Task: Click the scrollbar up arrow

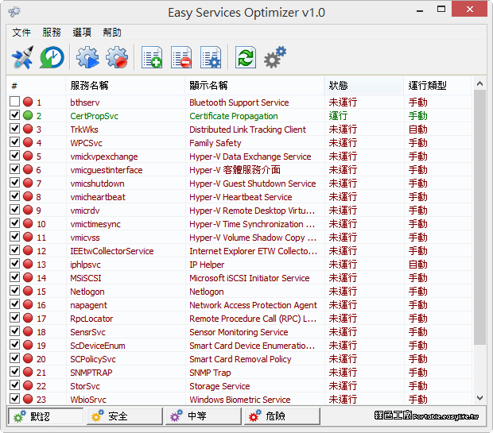Action: (x=479, y=83)
